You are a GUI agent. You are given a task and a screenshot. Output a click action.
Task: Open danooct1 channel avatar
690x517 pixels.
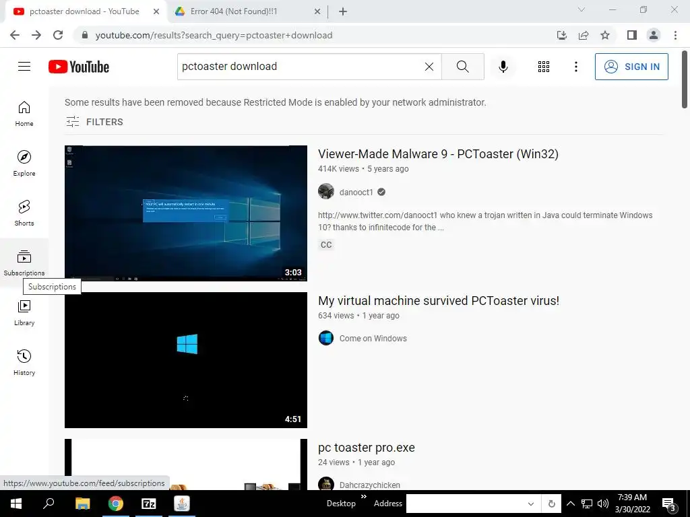pos(326,192)
